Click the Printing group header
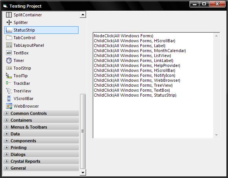This screenshot has width=228, height=178. coord(41,148)
